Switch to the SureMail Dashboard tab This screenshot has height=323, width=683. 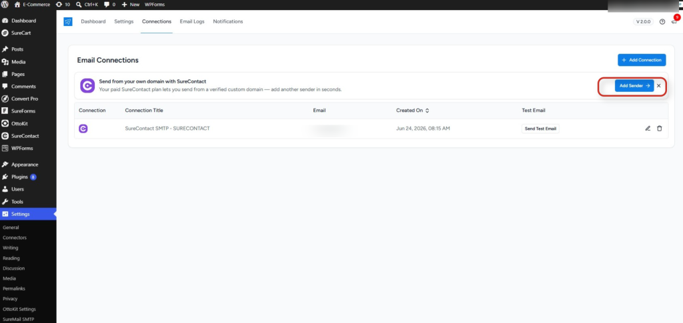(93, 21)
